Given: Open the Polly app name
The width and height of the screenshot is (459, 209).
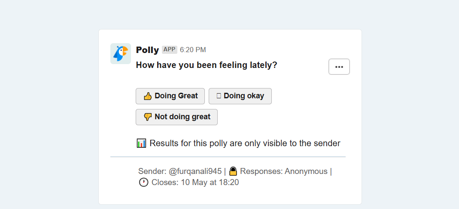Looking at the screenshot, I should point(148,50).
